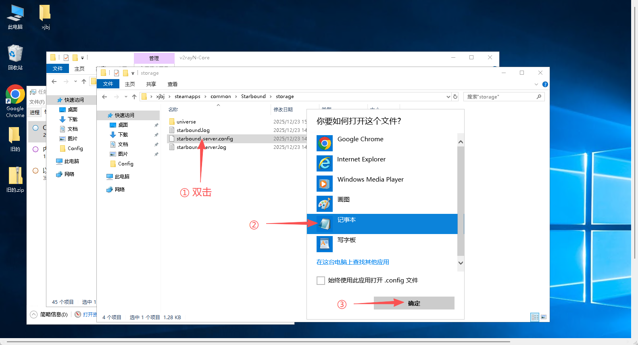Open recent locations dropdown next to forward arrow
This screenshot has height=345, width=638.
126,97
